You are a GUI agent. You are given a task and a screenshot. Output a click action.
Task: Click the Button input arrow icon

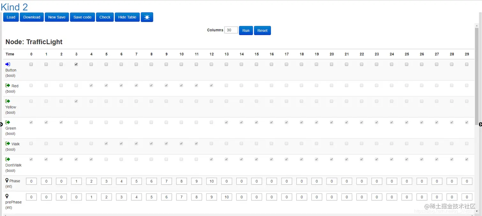[x=8, y=64]
